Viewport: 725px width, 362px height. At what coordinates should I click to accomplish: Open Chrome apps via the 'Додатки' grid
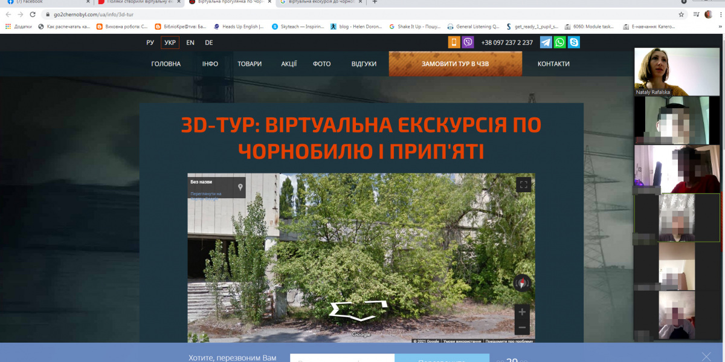(19, 27)
